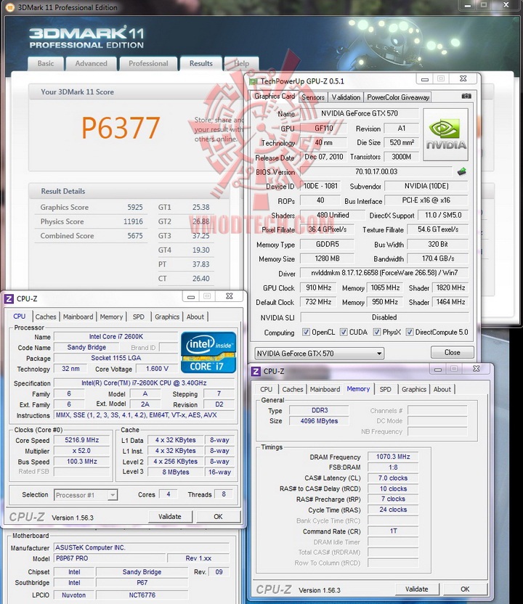Click the motherboard model P8P67 PRO
Image resolution: width=523 pixels, height=604 pixels.
[110, 558]
